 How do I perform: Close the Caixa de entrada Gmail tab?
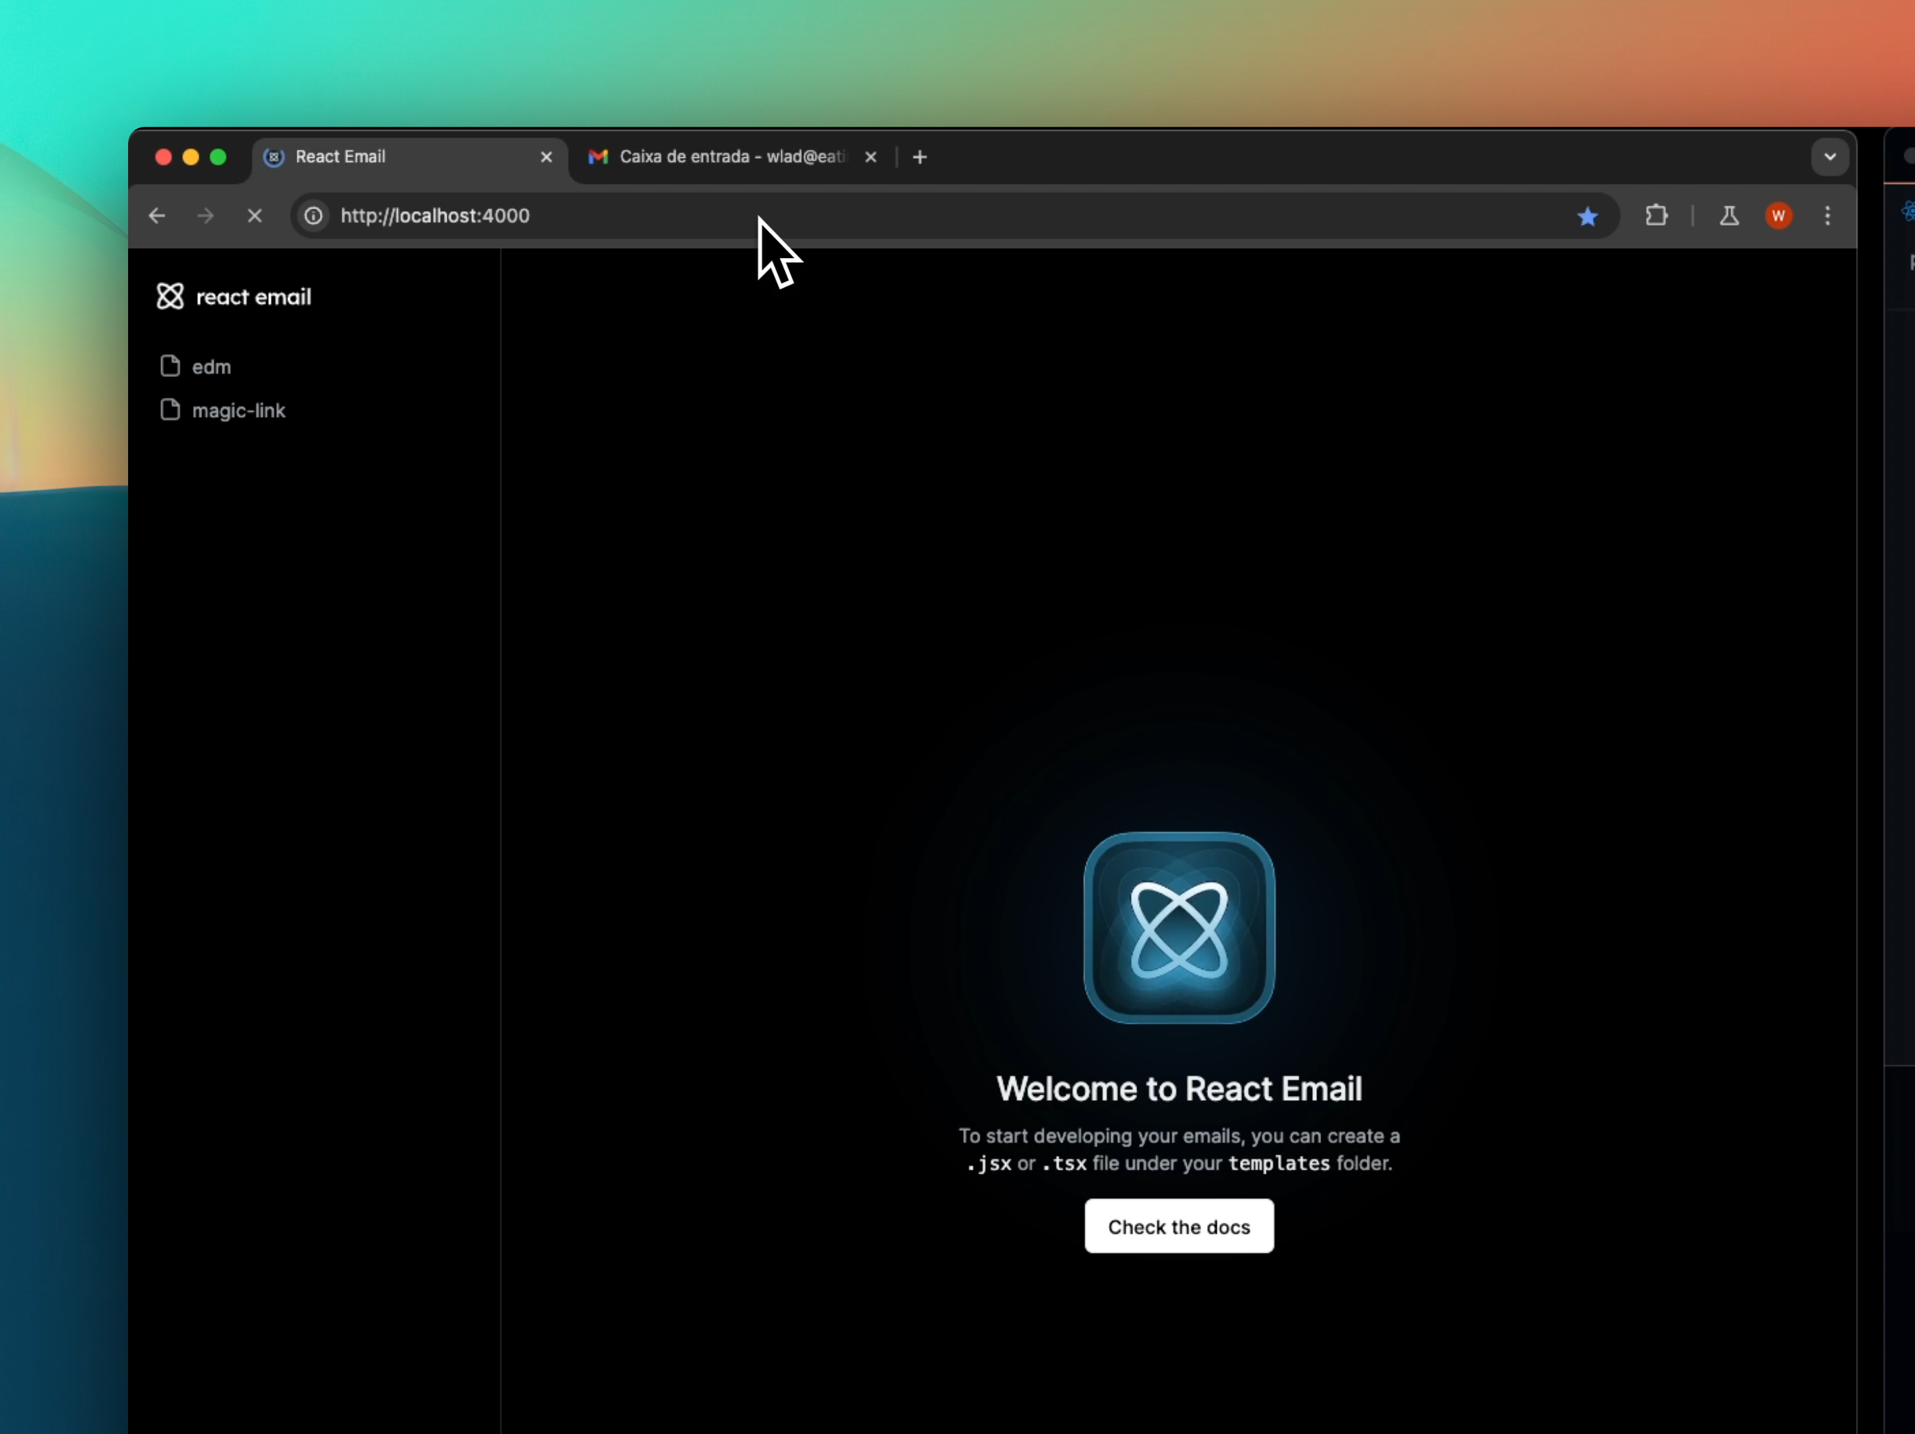[x=871, y=157]
